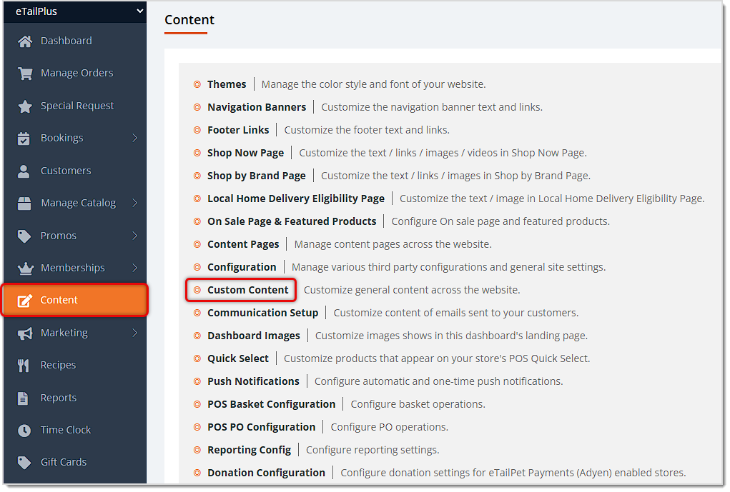Expand the Marketing submenu chevron
This screenshot has width=730, height=492.
click(135, 333)
